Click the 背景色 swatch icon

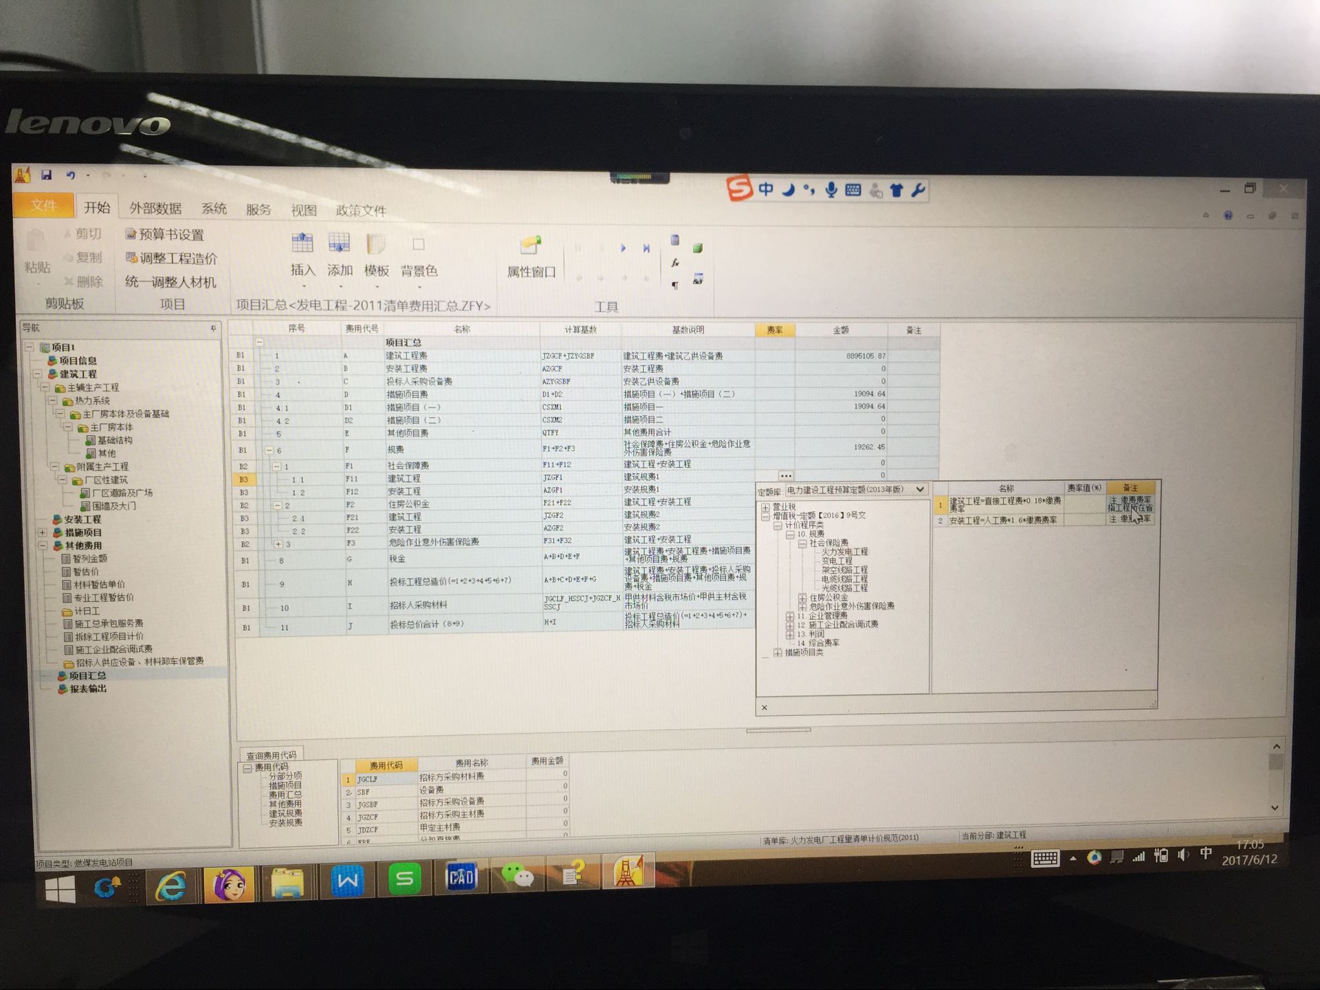[418, 245]
